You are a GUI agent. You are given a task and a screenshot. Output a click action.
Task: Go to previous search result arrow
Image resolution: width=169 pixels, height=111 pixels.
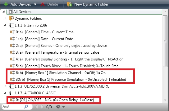[37, 107]
